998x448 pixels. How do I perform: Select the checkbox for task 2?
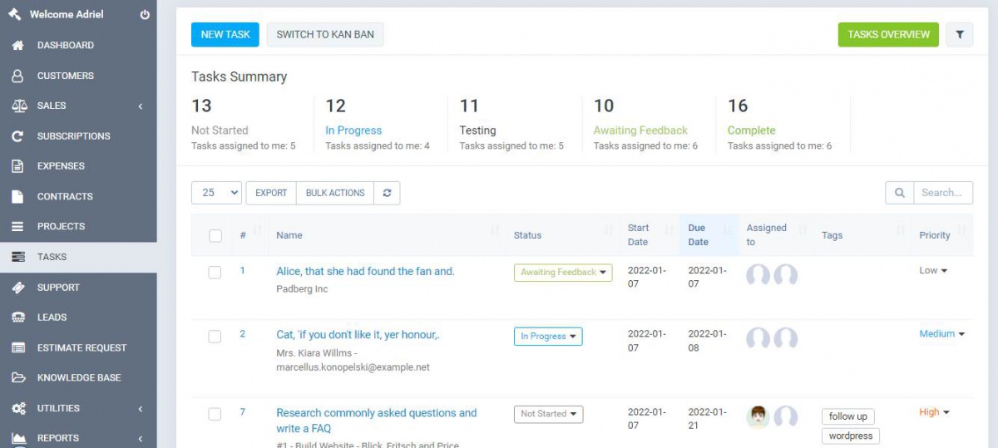tap(215, 337)
